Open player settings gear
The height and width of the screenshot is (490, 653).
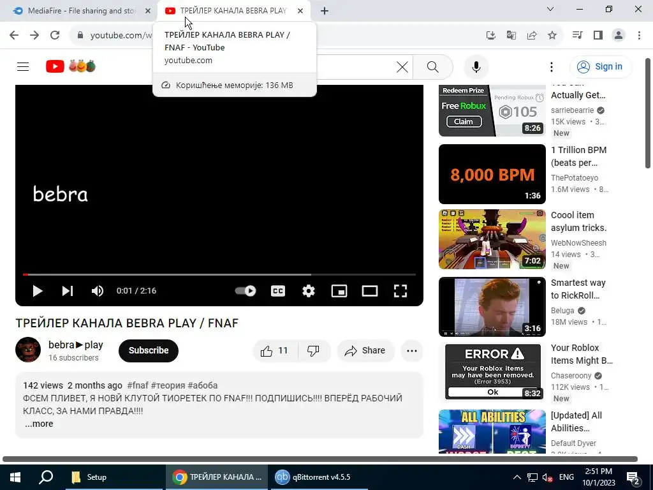click(308, 291)
